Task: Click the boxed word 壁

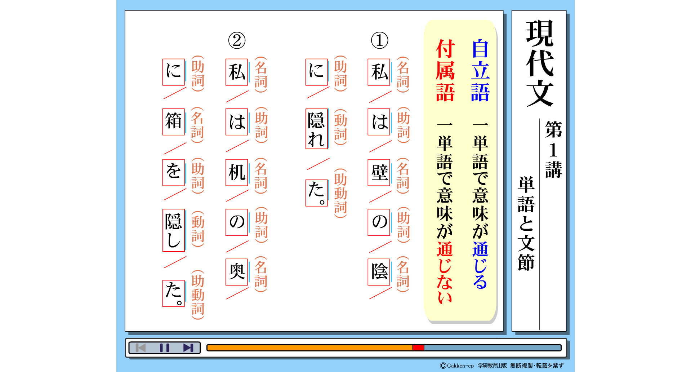Action: point(379,172)
